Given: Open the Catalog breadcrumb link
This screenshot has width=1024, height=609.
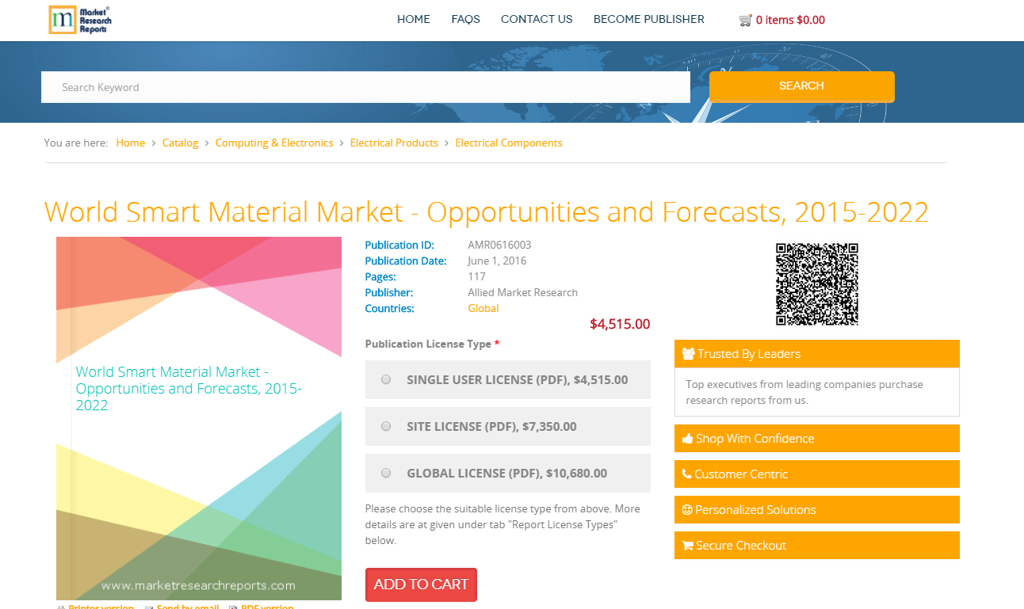Looking at the screenshot, I should coord(181,143).
